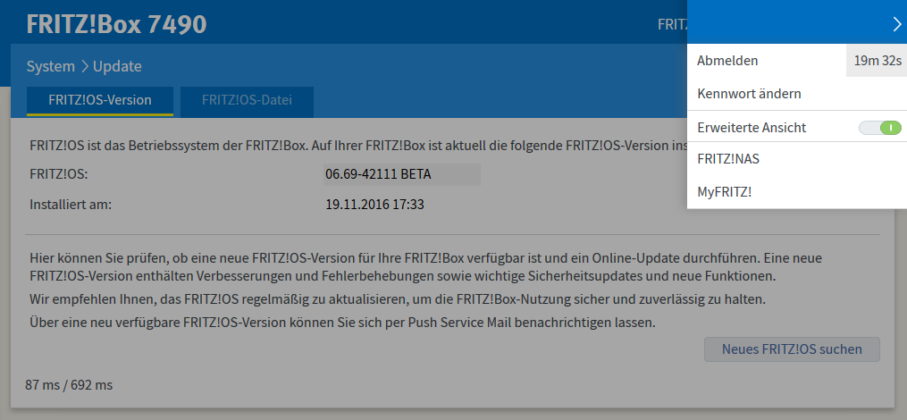This screenshot has height=420, width=907.
Task: Collapse the user menu with chevron arrow
Action: (x=896, y=24)
